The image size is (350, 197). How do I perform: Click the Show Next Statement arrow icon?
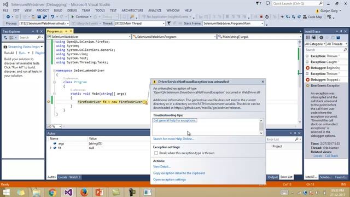(x=282, y=17)
